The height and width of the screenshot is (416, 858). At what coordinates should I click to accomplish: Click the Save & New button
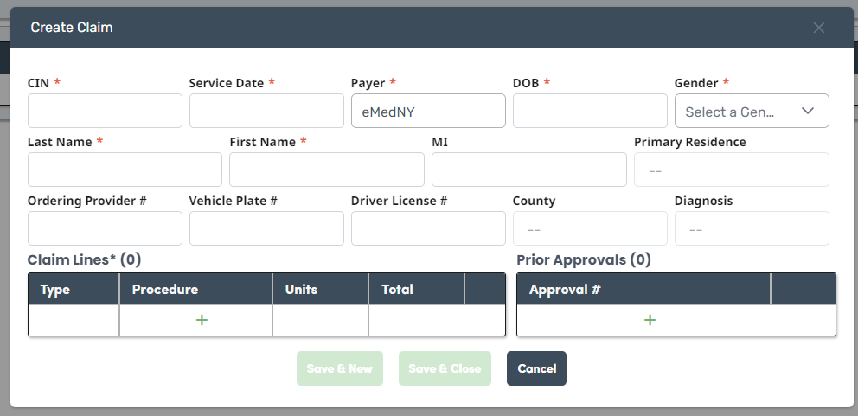tap(340, 368)
